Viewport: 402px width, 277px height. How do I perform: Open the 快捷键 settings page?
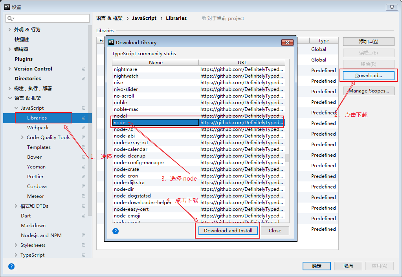click(x=22, y=39)
